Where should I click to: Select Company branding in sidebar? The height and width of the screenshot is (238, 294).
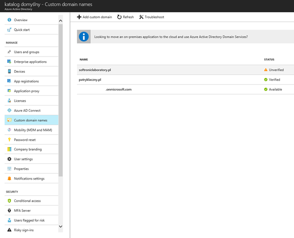click(28, 149)
